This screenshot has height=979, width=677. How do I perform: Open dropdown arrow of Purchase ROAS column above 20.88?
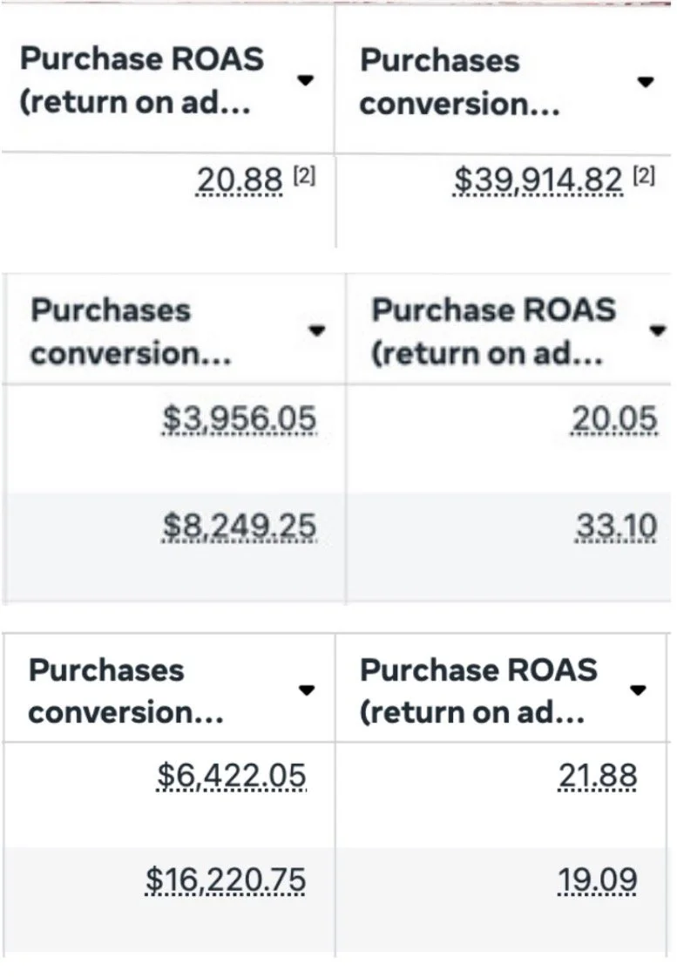[304, 80]
